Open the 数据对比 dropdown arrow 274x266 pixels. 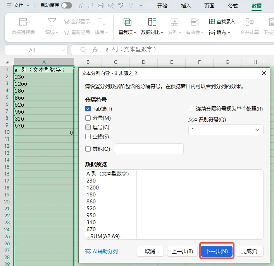[x=162, y=32]
